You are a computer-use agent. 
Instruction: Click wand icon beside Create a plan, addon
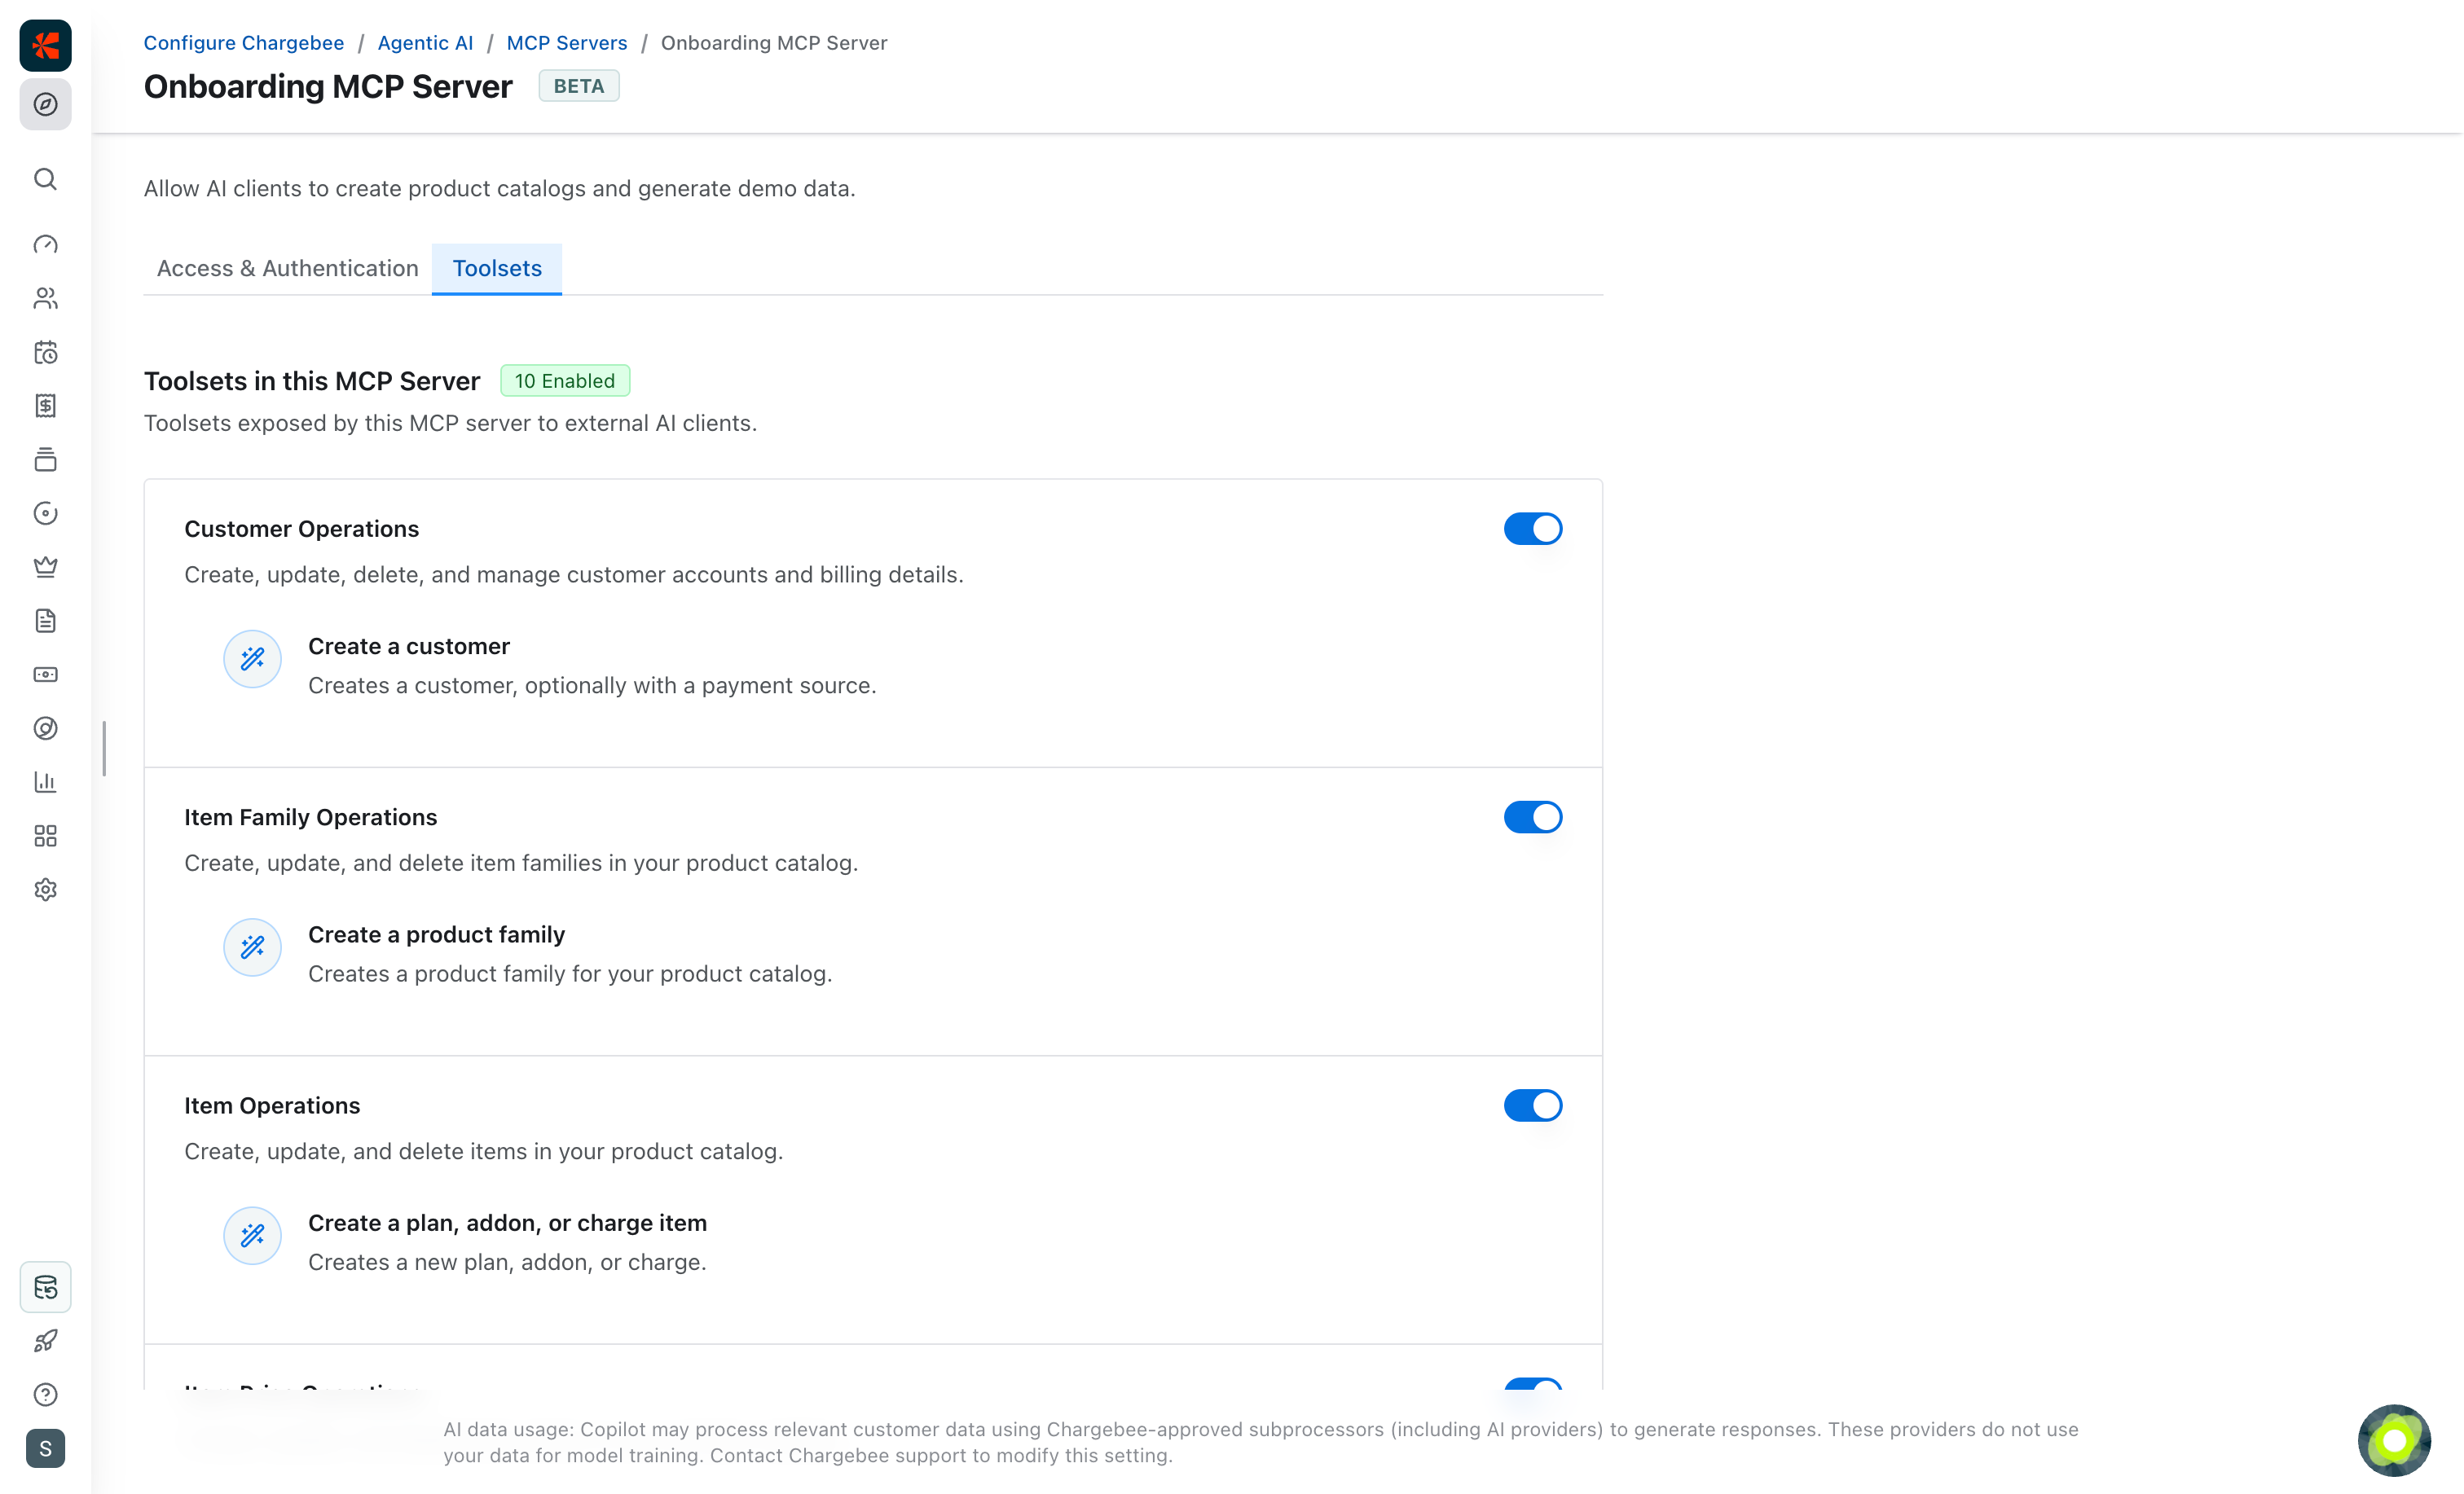point(252,1235)
